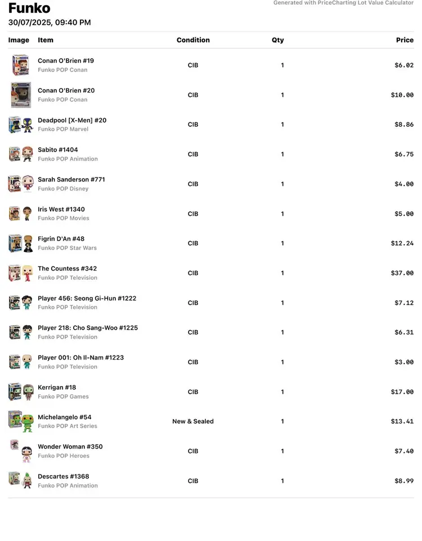
Task: Click The Countess #342 thumbnail image
Action: (x=20, y=273)
